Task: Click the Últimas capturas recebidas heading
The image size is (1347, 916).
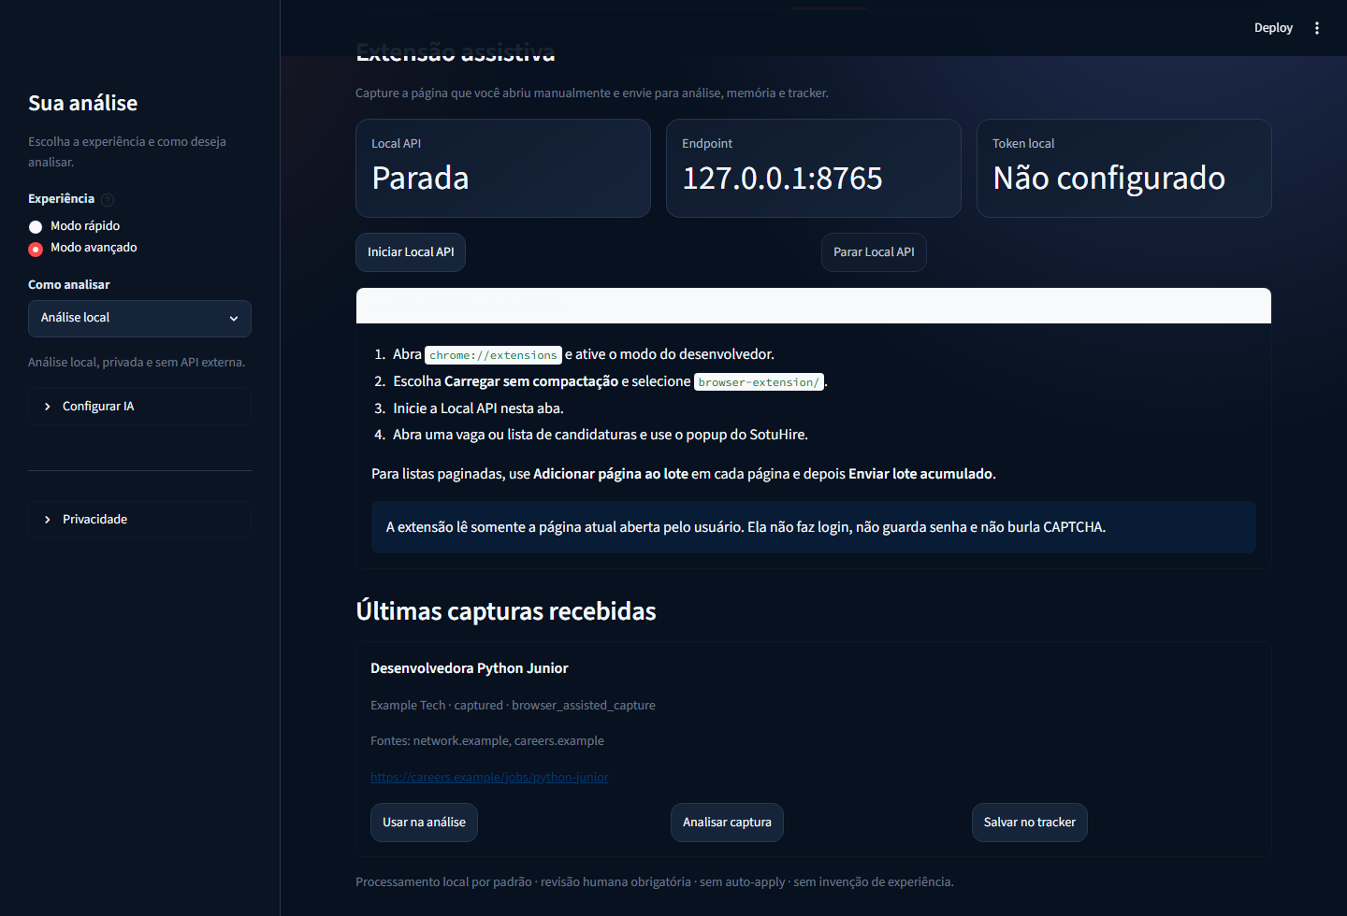Action: (506, 611)
